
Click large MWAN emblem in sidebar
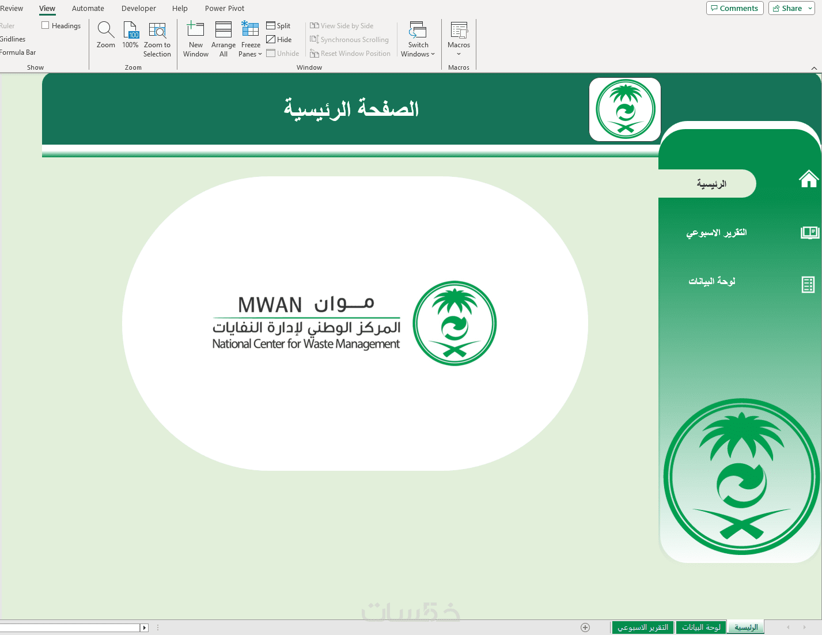pyautogui.click(x=741, y=477)
